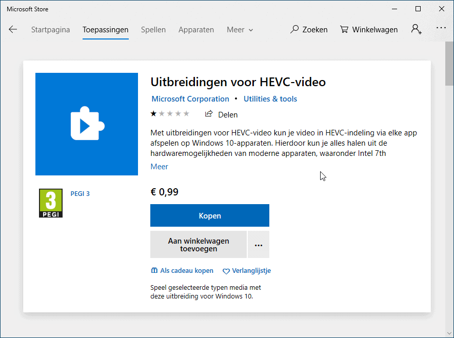
Task: Open the See more ellipsis in title bar
Action: coord(440,28)
